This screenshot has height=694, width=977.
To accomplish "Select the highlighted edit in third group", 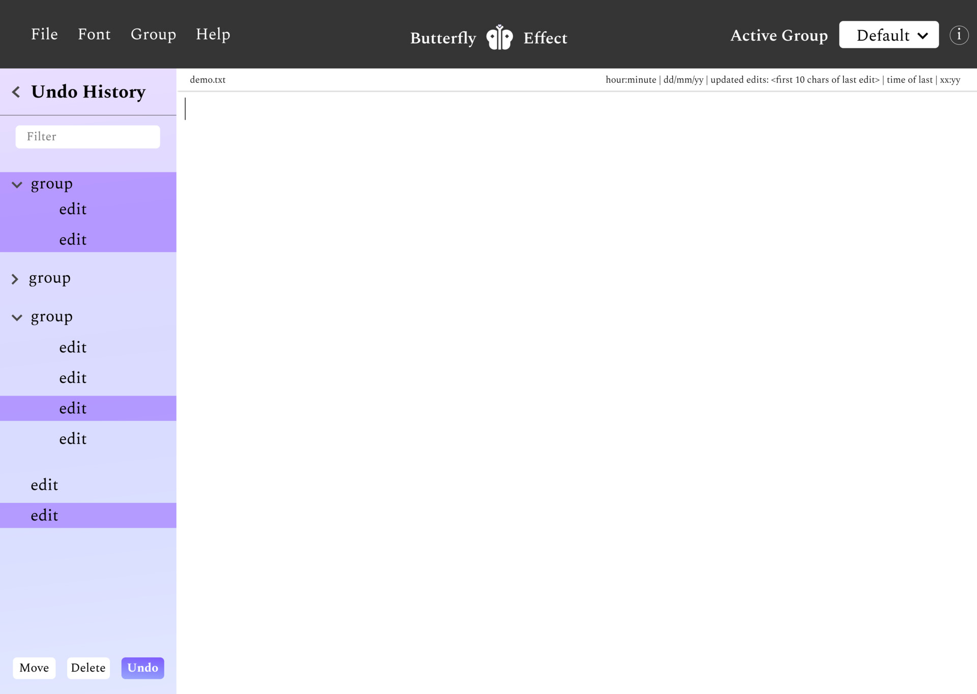I will coord(73,408).
